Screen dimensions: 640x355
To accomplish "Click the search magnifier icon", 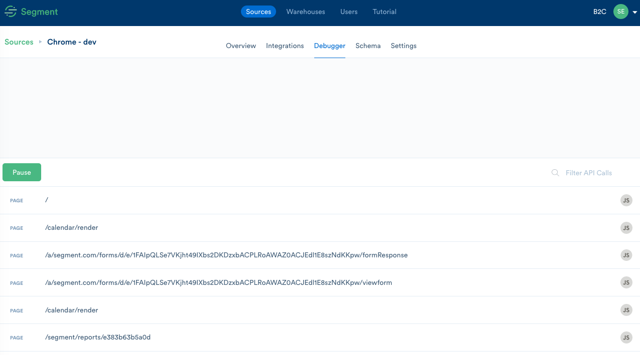I will 555,173.
